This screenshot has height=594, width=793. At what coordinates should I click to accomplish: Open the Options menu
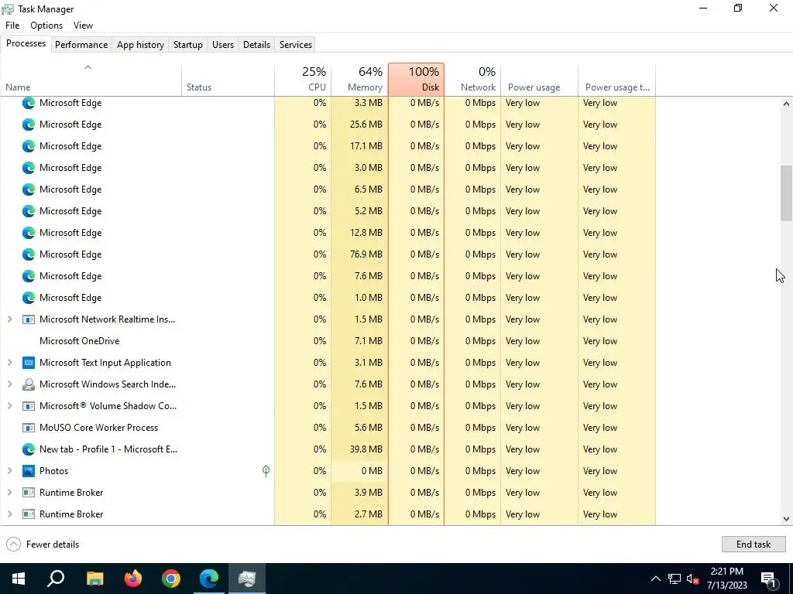click(46, 26)
